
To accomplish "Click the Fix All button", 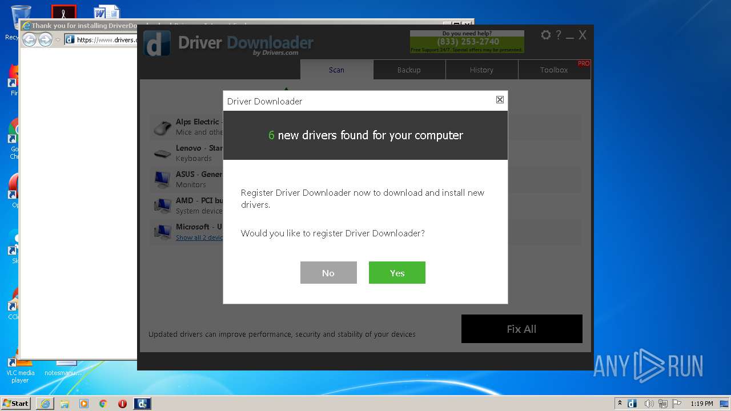I will click(x=522, y=329).
